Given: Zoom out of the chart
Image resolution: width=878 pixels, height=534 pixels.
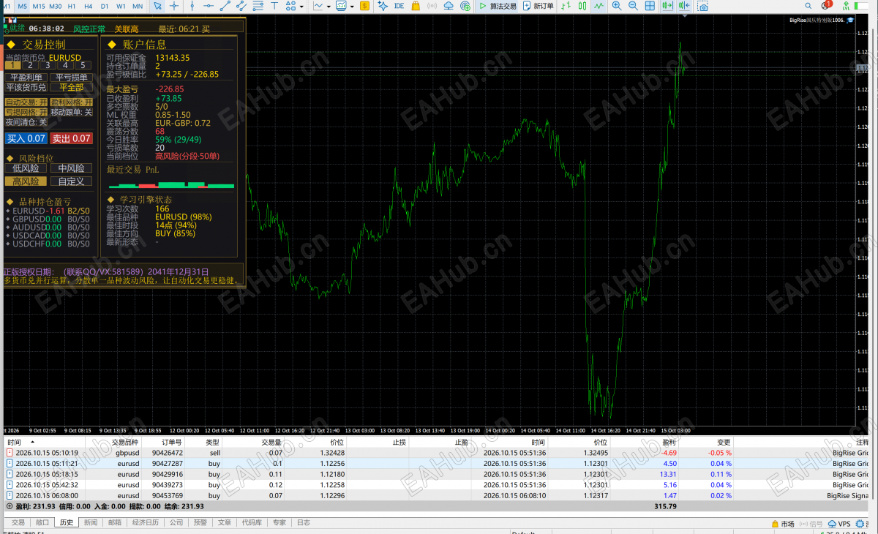Looking at the screenshot, I should tap(632, 6).
